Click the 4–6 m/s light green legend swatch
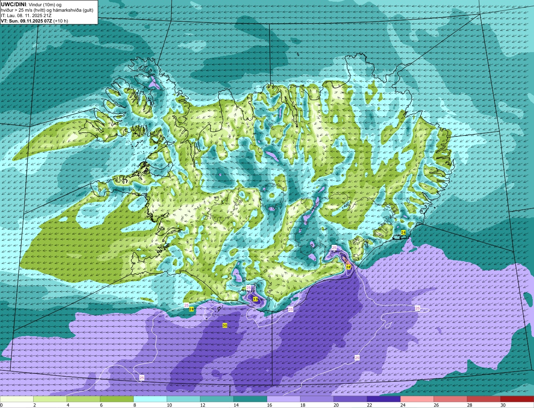This screenshot has height=408, width=534. [83, 399]
